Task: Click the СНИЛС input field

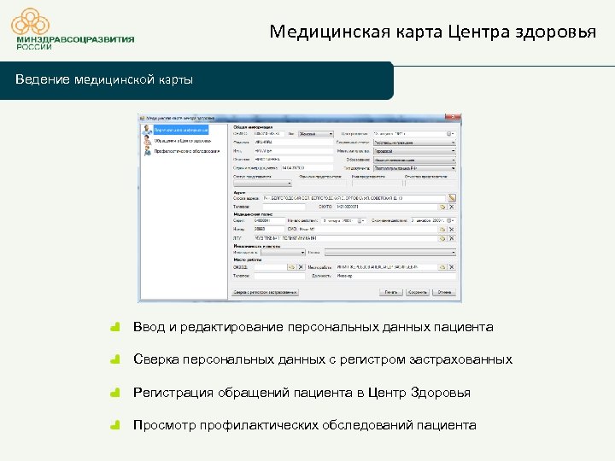Action: pyautogui.click(x=269, y=134)
